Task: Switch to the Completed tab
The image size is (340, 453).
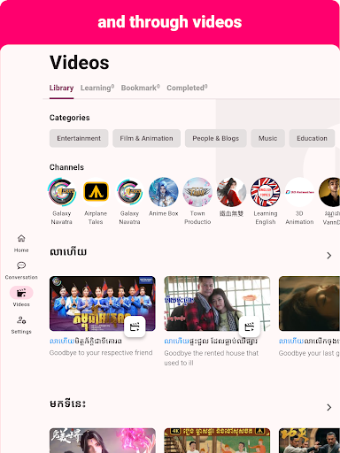Action: (187, 88)
